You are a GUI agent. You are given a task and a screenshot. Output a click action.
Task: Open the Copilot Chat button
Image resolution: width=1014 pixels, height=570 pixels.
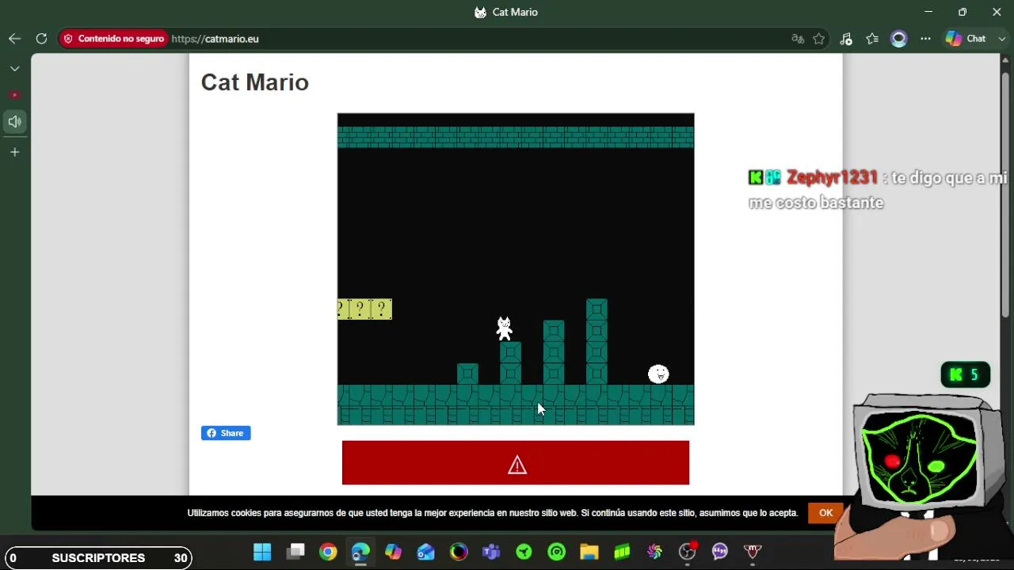(966, 39)
